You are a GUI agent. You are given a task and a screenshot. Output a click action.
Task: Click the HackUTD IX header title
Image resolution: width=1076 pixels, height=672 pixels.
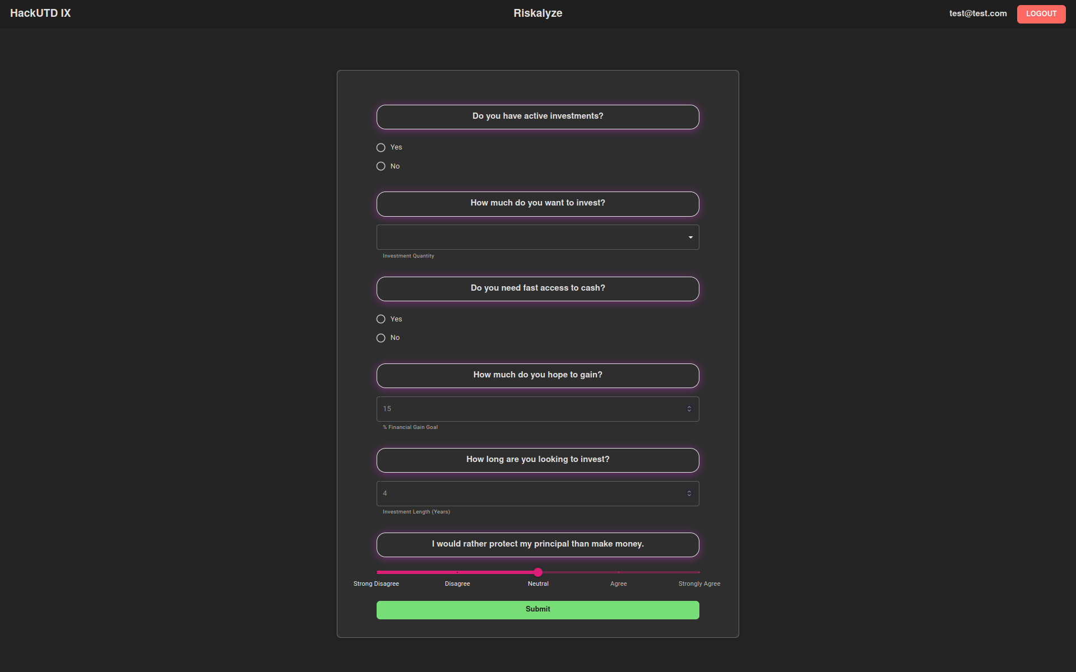(40, 13)
